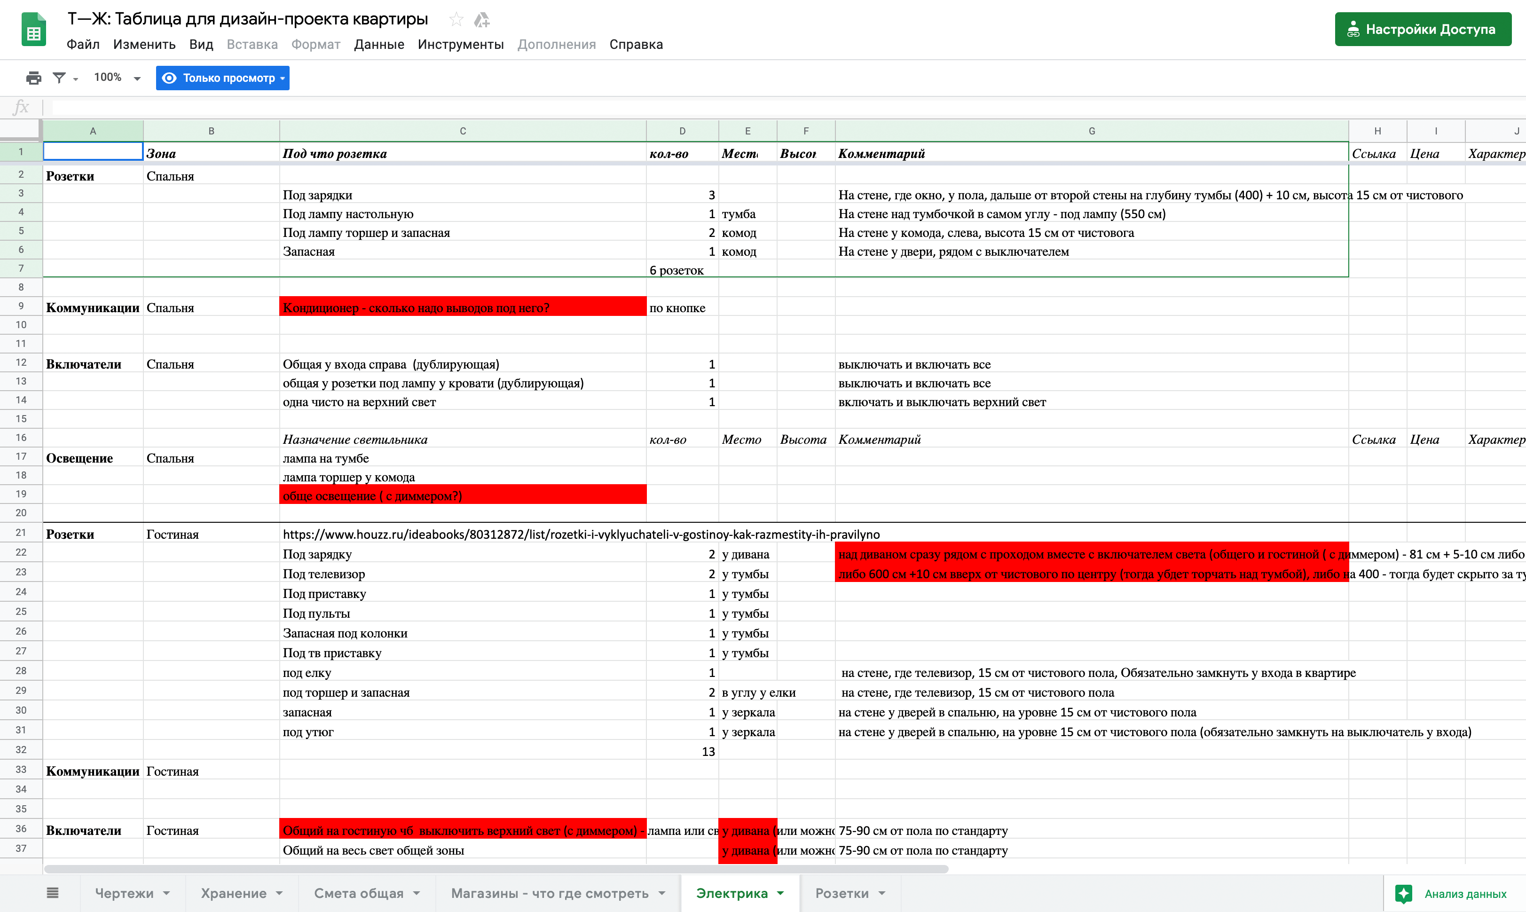Expand the Смета общая tab arrow
This screenshot has height=912, width=1526.
(416, 893)
